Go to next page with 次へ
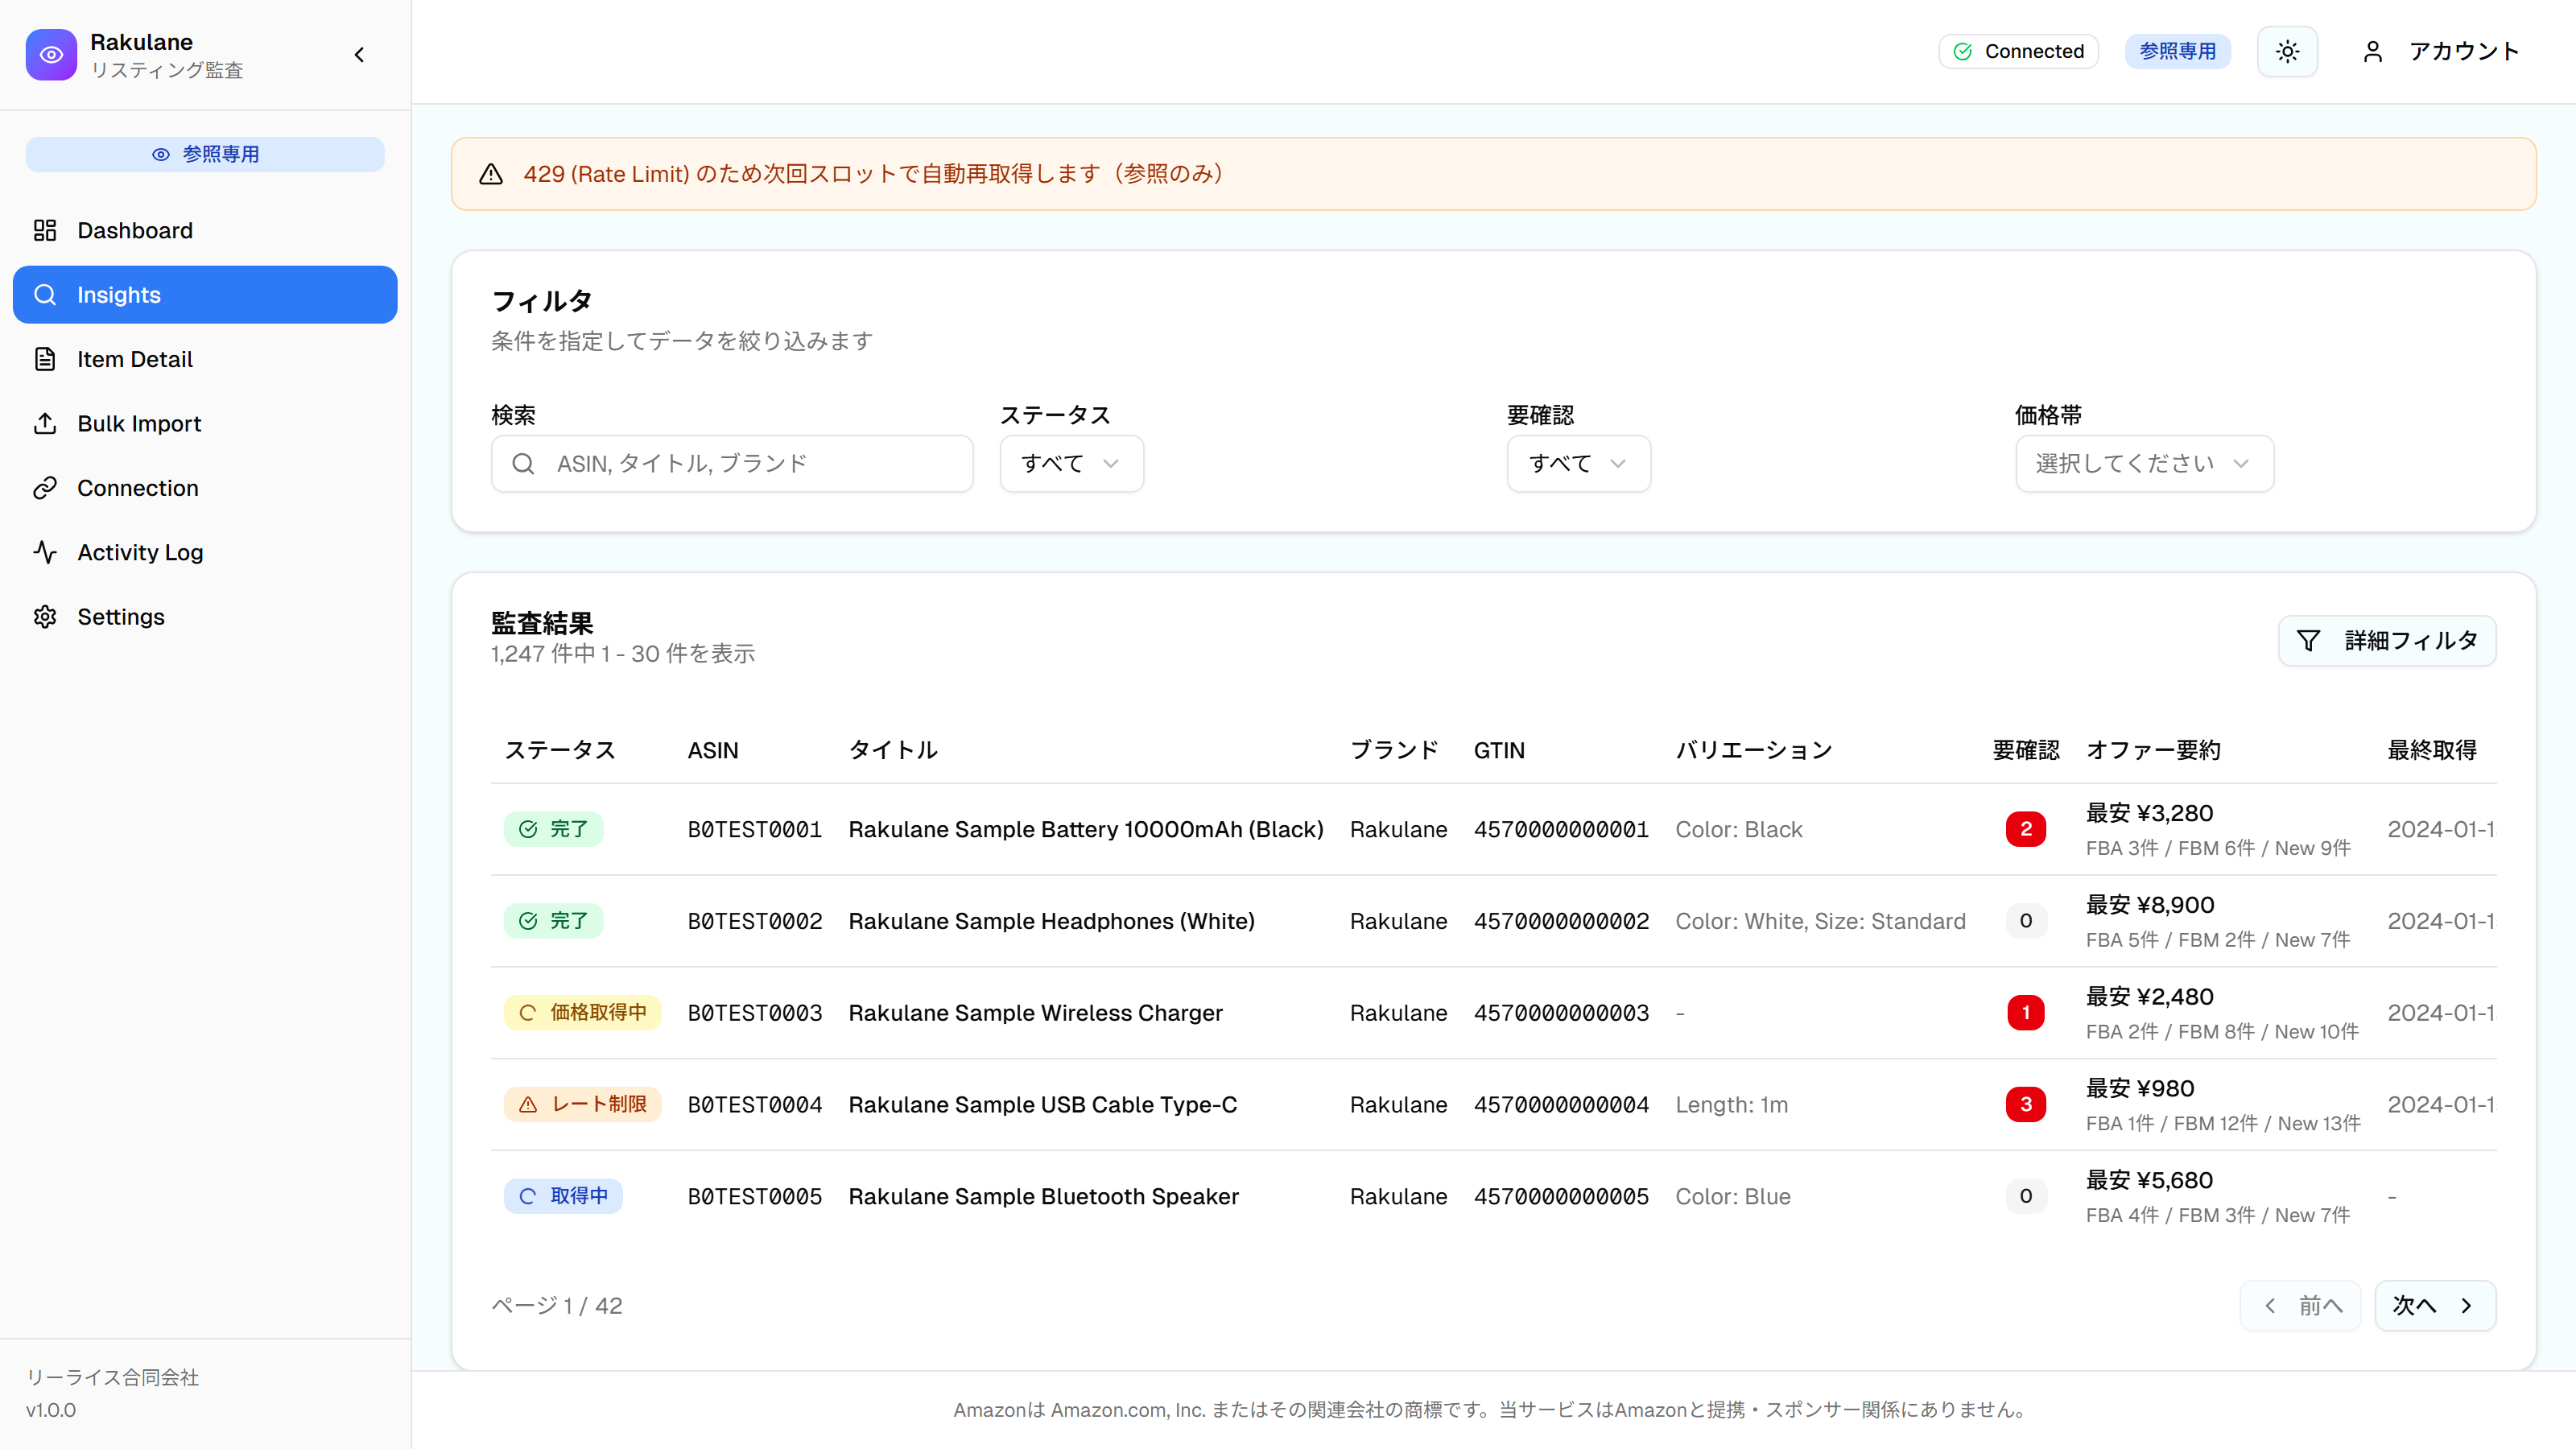 click(2435, 1305)
